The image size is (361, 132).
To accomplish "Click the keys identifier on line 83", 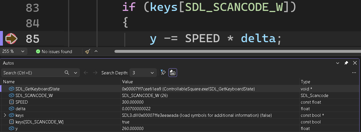I will tap(164, 8).
